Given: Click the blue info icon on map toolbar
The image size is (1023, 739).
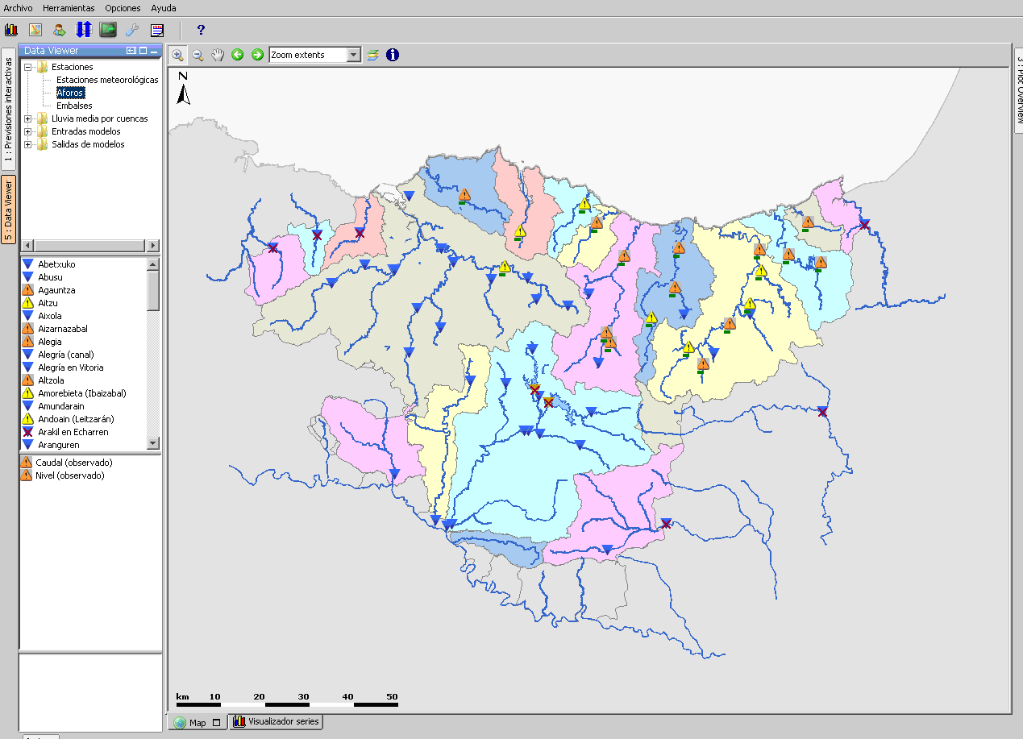Looking at the screenshot, I should [x=393, y=55].
